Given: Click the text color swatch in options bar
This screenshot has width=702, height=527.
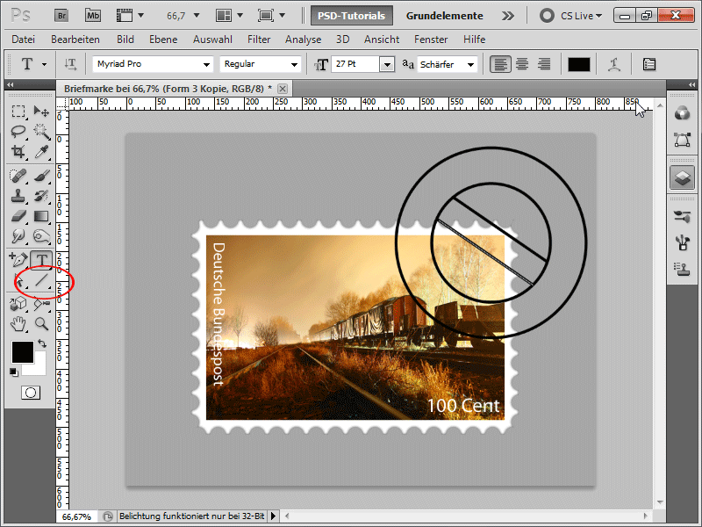Looking at the screenshot, I should [x=579, y=64].
